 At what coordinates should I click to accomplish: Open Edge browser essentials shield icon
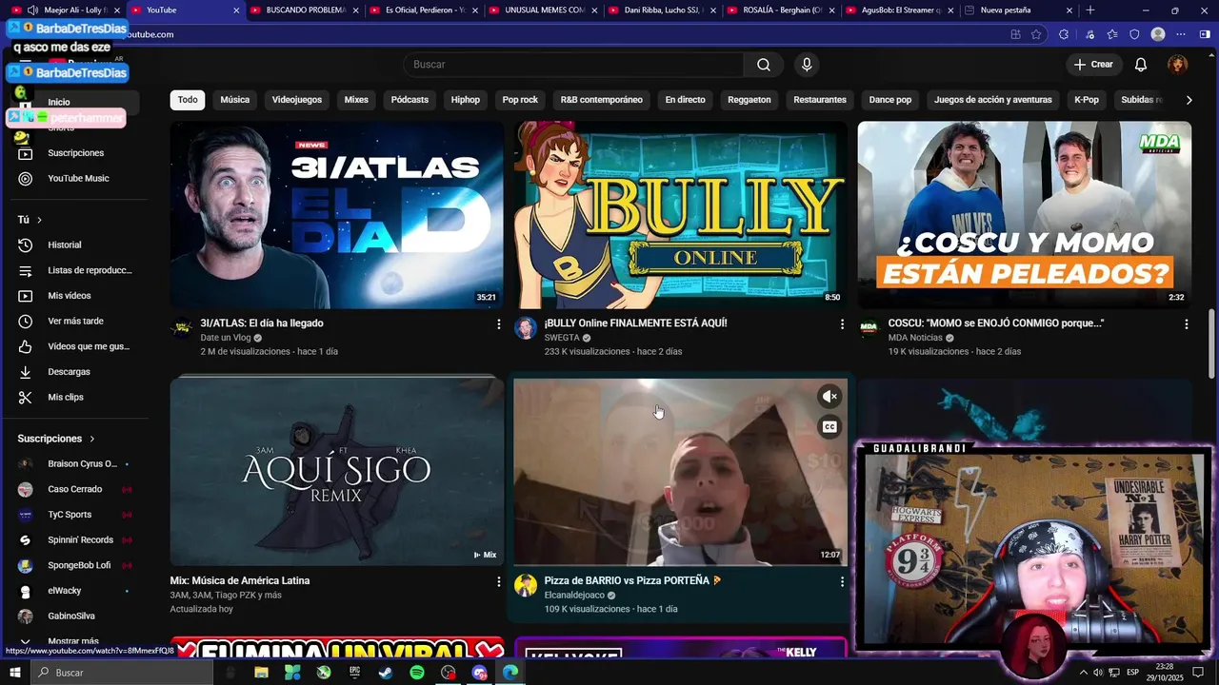pos(1134,34)
